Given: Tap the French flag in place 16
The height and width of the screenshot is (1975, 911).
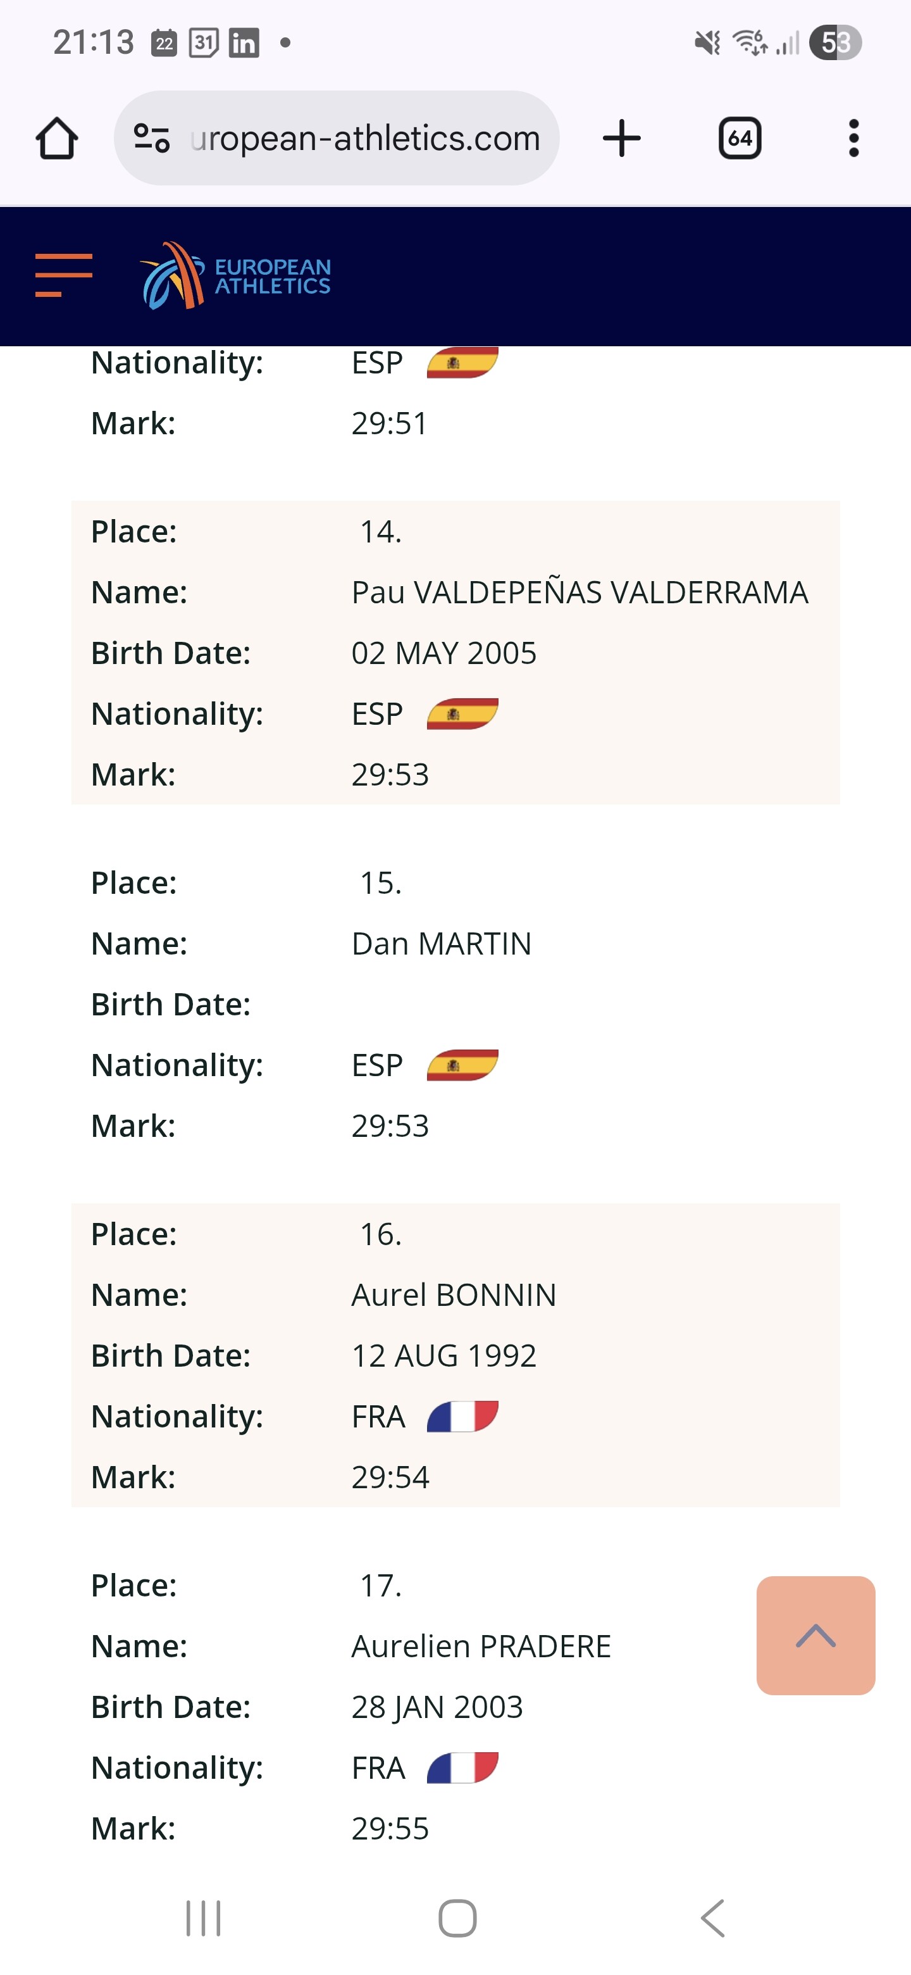Looking at the screenshot, I should (x=462, y=1416).
